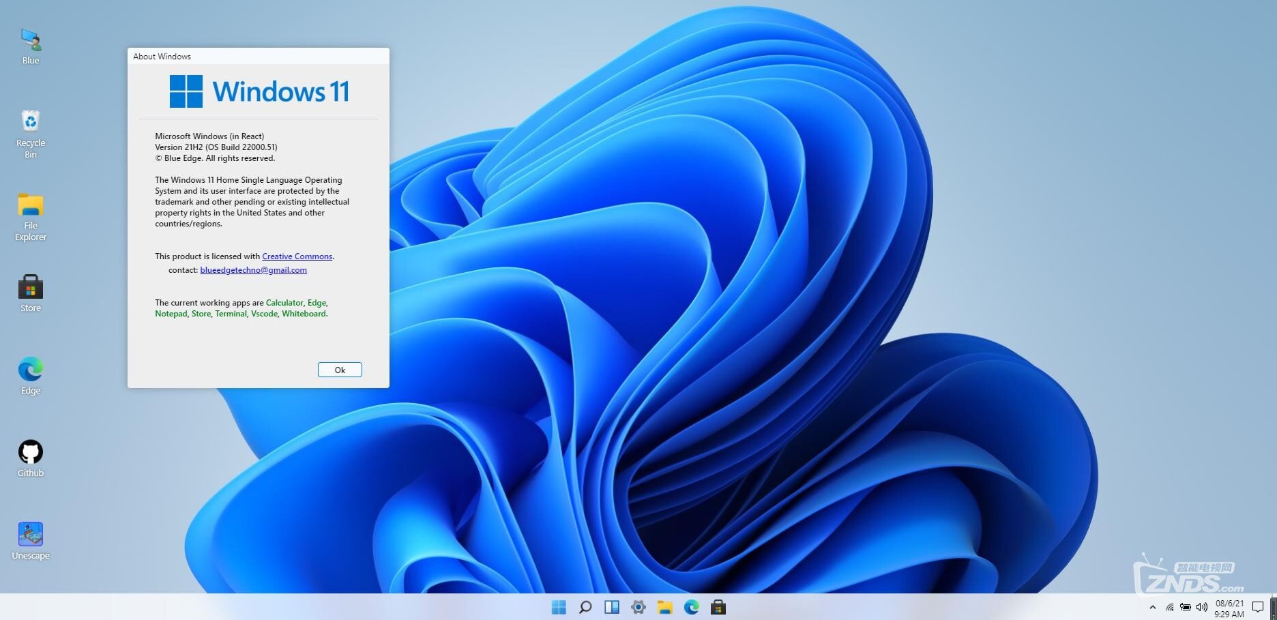Click the Ok button in About Windows
The image size is (1277, 620).
coord(340,370)
